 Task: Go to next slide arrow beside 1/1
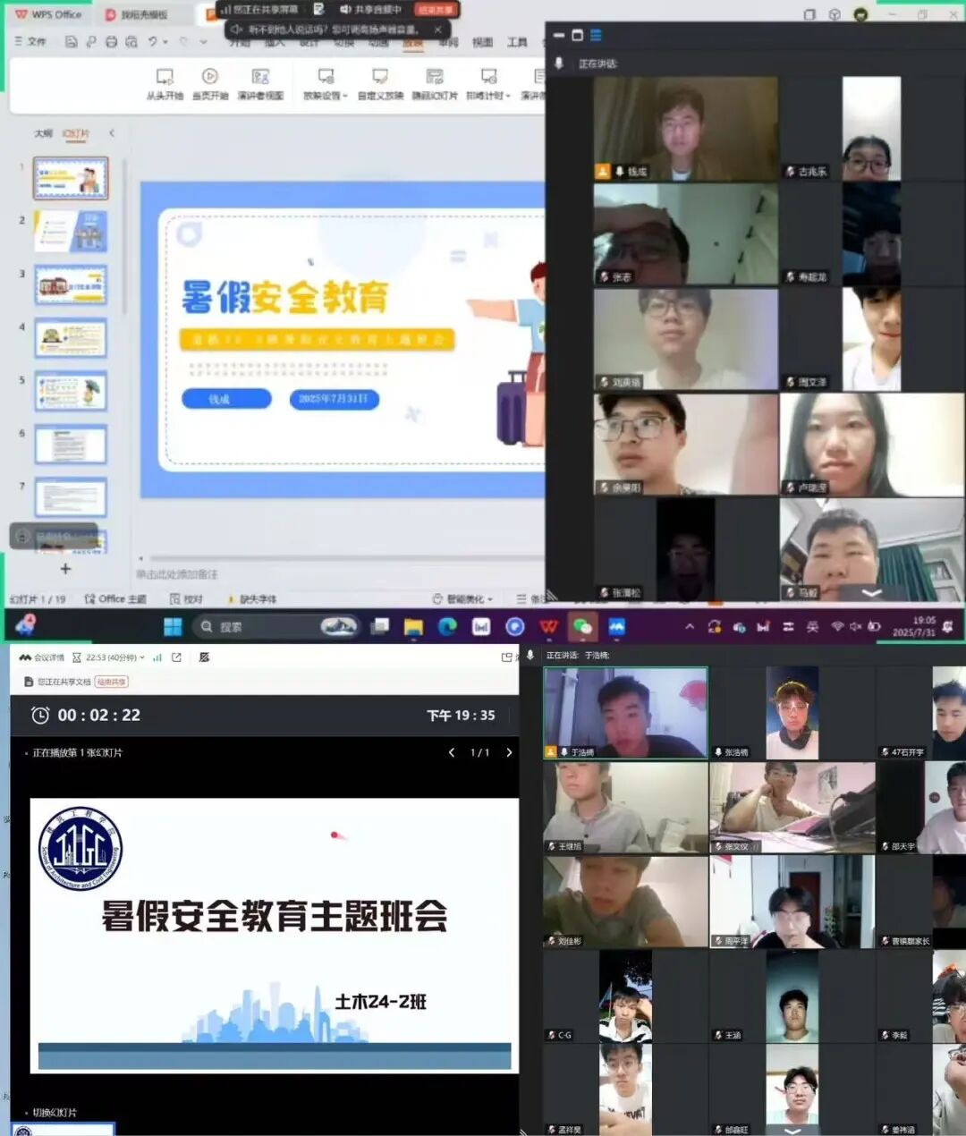point(509,752)
